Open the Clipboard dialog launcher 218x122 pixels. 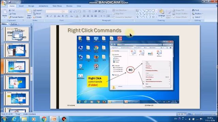click(23, 20)
